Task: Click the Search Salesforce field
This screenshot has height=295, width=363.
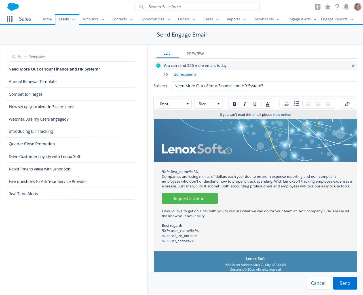Action: (197, 7)
